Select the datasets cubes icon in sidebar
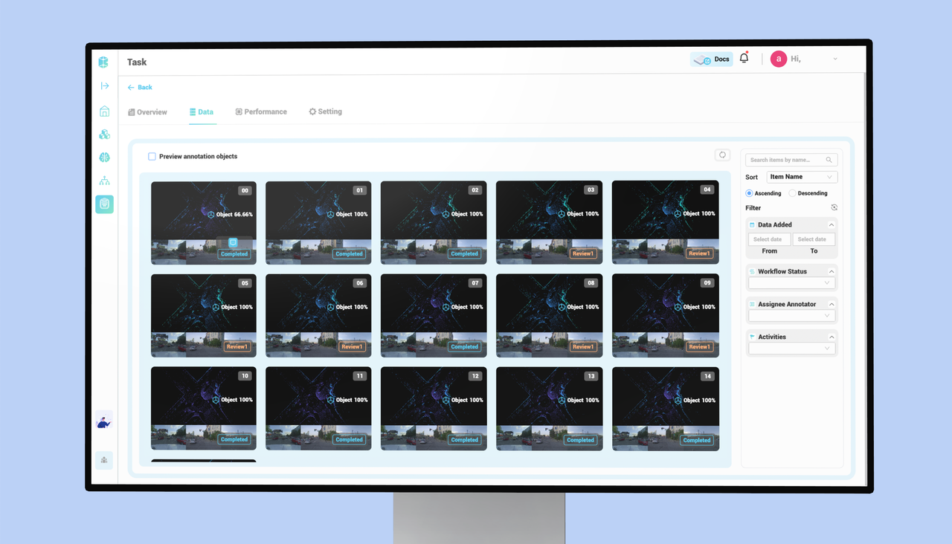This screenshot has width=952, height=544. coord(104,135)
